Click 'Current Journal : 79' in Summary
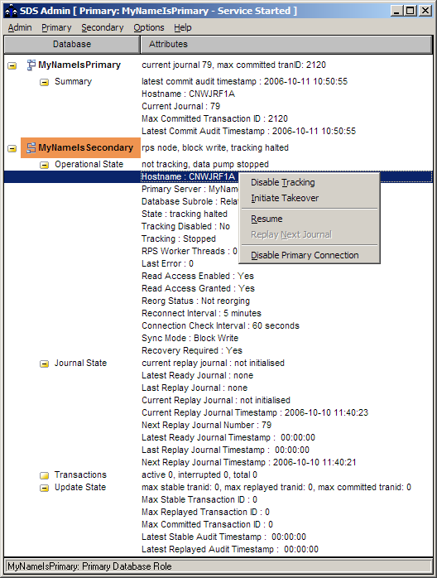This screenshot has width=437, height=578. click(x=181, y=106)
